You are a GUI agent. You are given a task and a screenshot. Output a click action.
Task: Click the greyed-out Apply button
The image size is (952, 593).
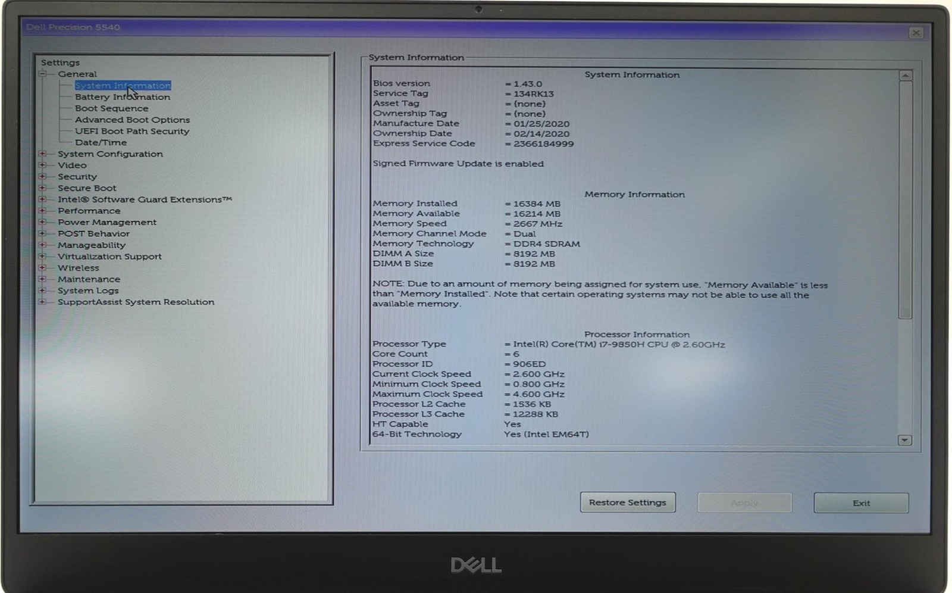pos(744,503)
